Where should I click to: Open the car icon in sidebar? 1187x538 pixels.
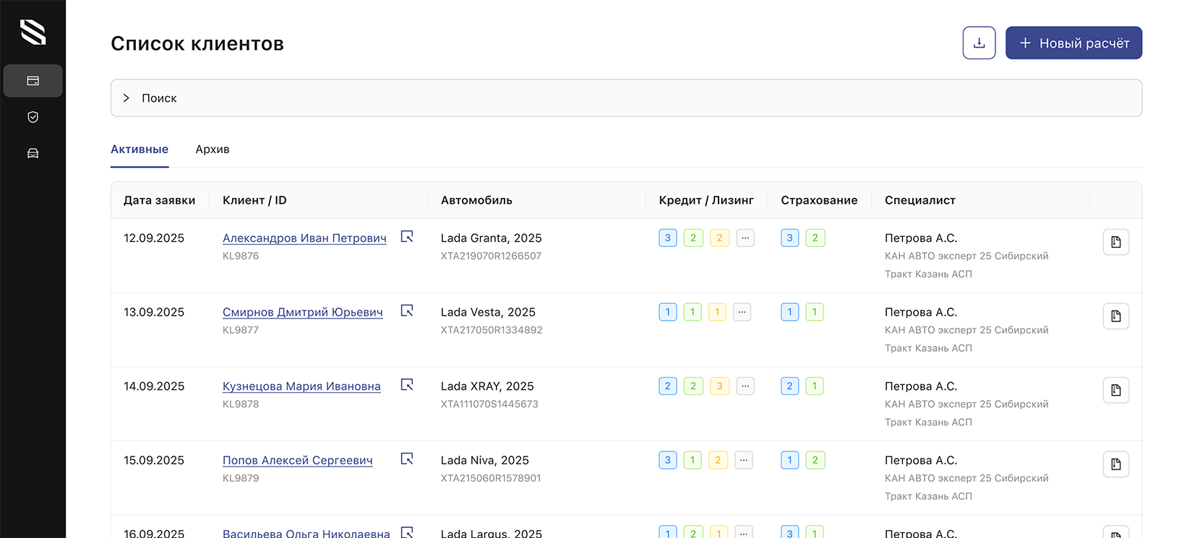pos(33,153)
